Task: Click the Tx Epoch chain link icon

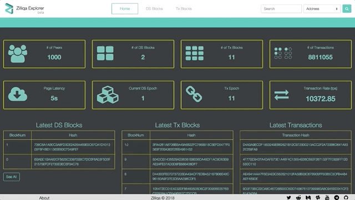Action: click(x=194, y=94)
